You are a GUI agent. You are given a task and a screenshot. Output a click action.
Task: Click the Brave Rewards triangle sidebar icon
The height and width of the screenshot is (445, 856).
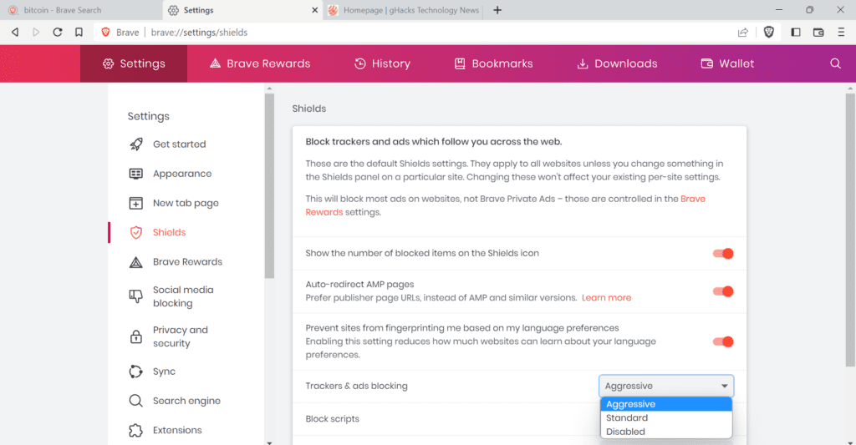click(136, 262)
